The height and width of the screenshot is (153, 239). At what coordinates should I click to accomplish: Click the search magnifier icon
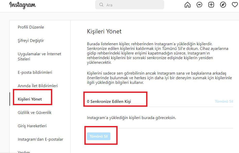pyautogui.click(x=101, y=5)
